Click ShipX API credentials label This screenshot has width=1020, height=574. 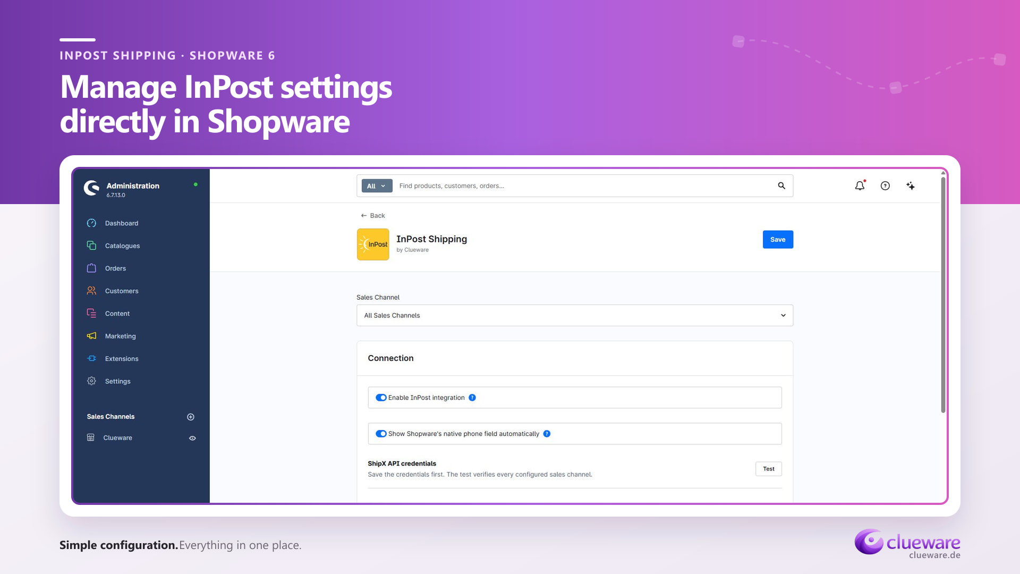[x=402, y=463]
